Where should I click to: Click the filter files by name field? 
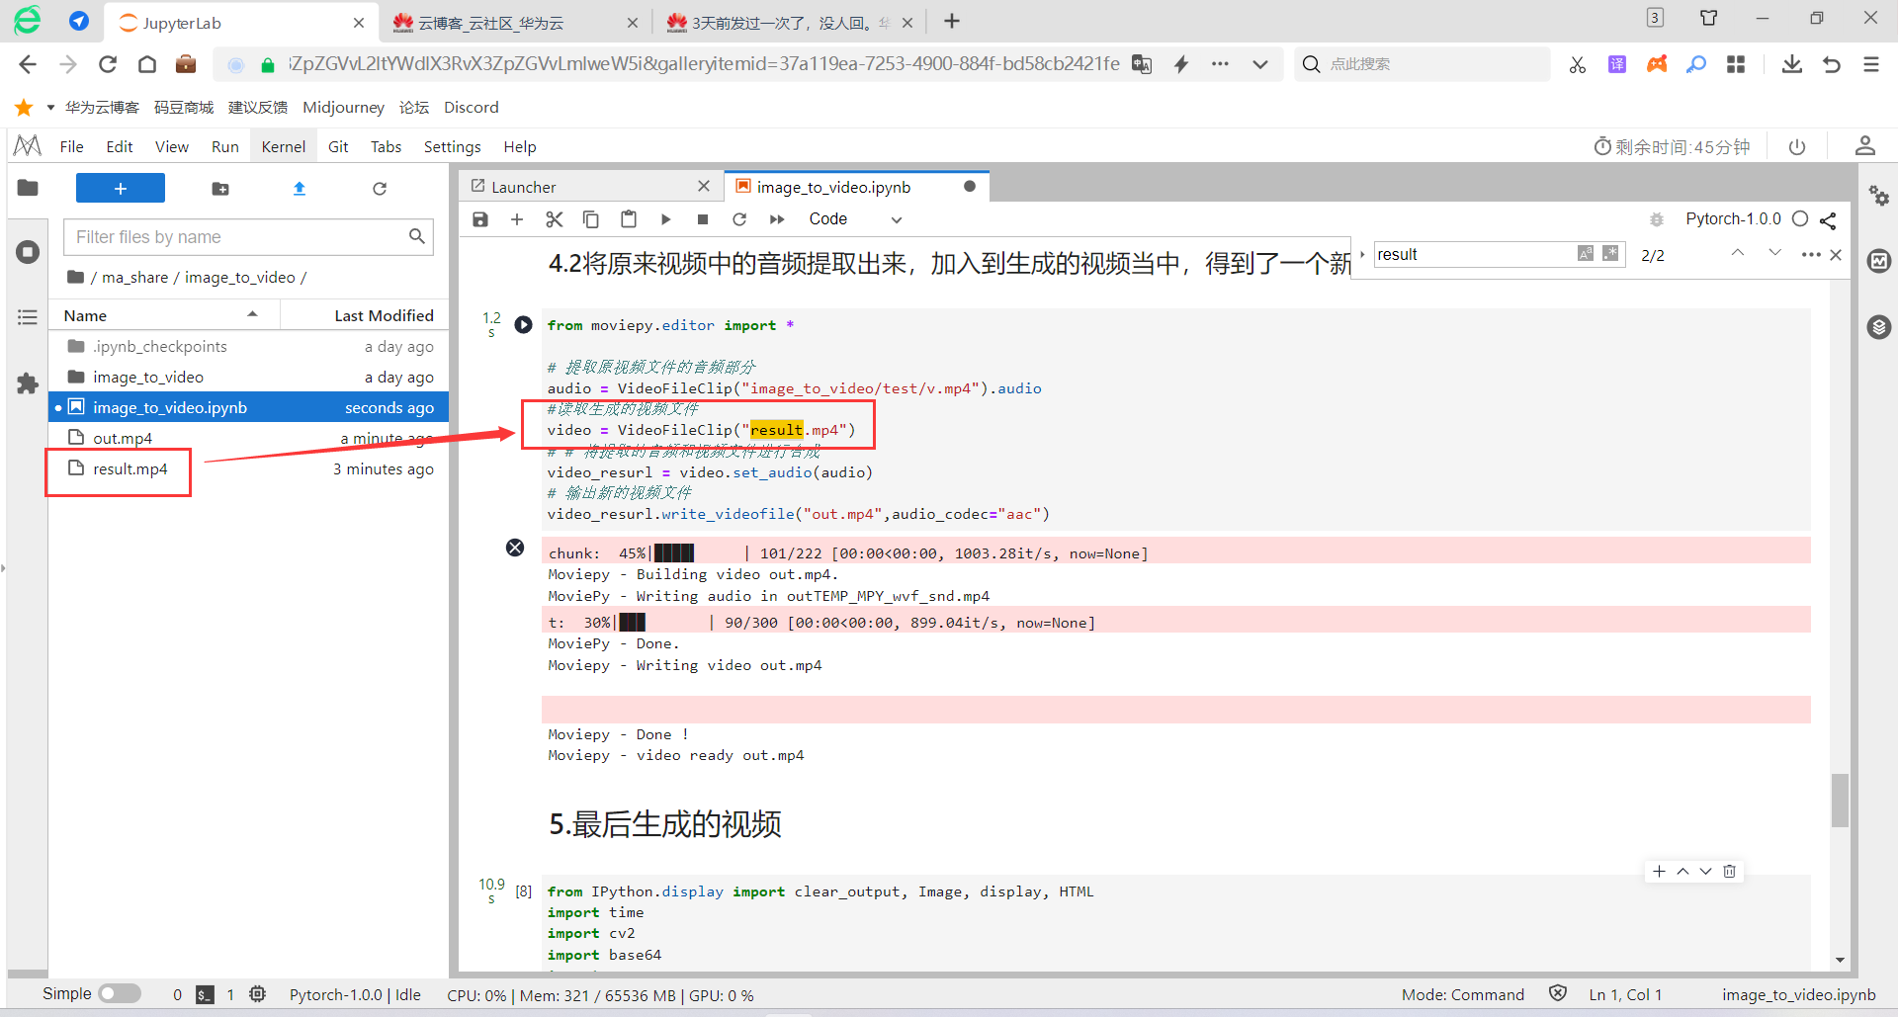[248, 237]
